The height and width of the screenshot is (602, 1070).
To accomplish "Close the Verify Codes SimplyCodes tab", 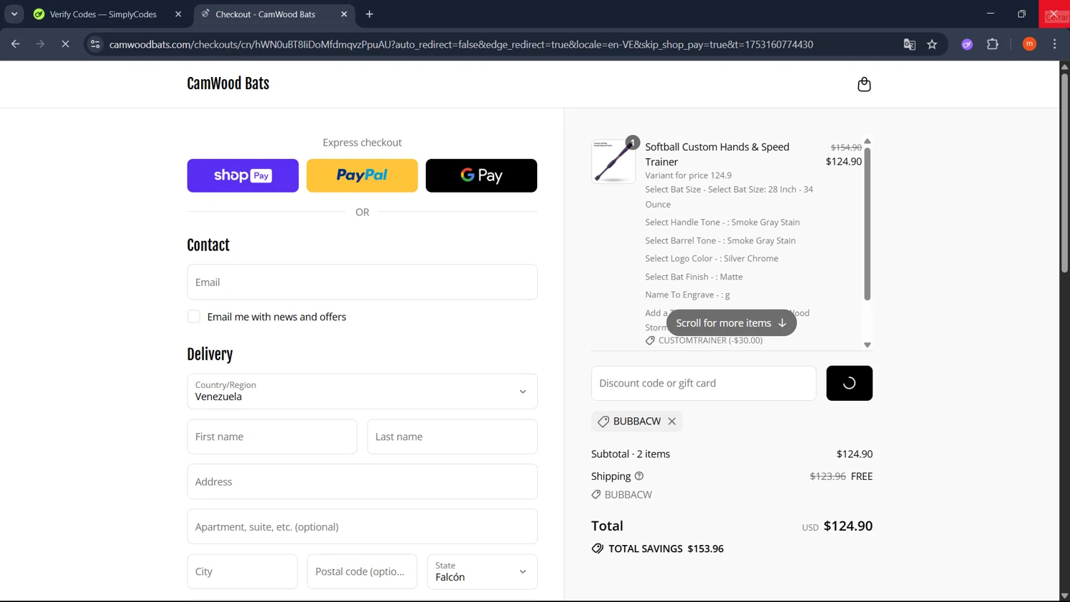I will (x=178, y=14).
